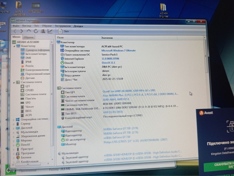The width and height of the screenshot is (234, 176).
Task: Open the Файл menu
Action: 16,26
